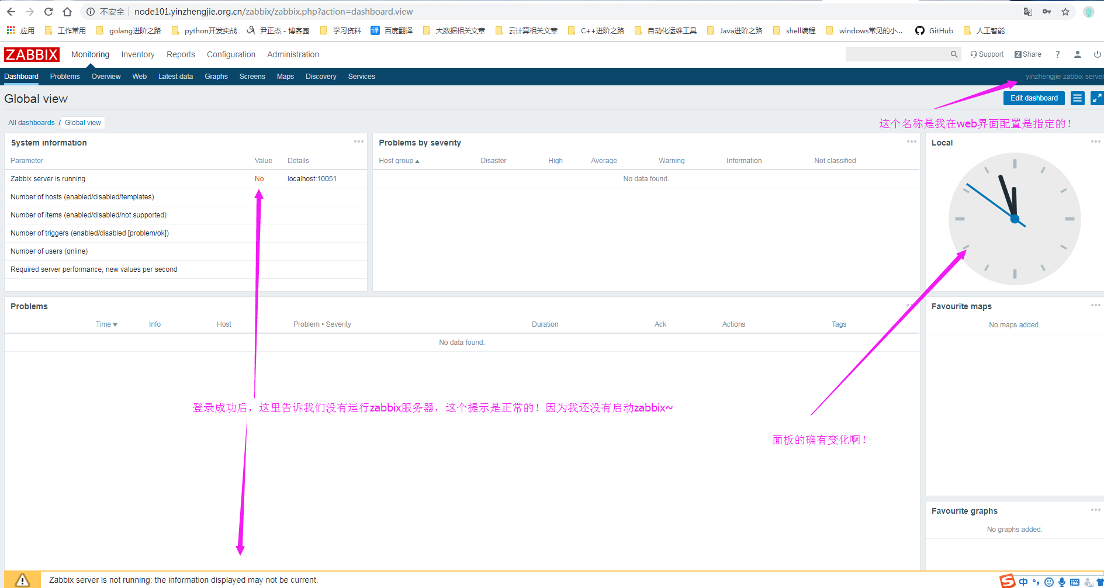This screenshot has height=588, width=1104.
Task: Bookmark this page with the star icon
Action: [x=1065, y=12]
